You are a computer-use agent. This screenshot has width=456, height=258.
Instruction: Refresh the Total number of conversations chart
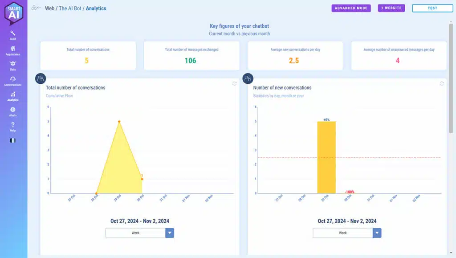coord(234,83)
